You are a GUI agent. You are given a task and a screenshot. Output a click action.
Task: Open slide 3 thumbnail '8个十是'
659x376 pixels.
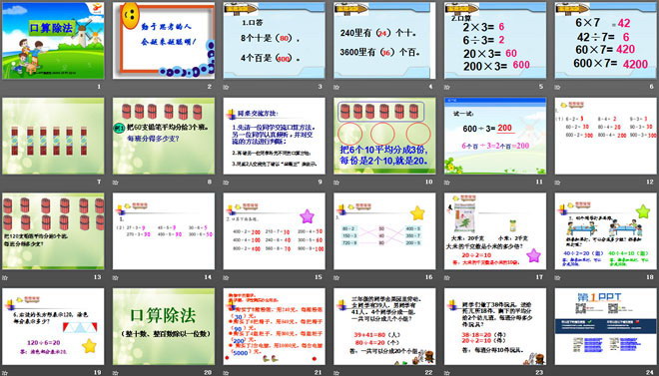(274, 41)
